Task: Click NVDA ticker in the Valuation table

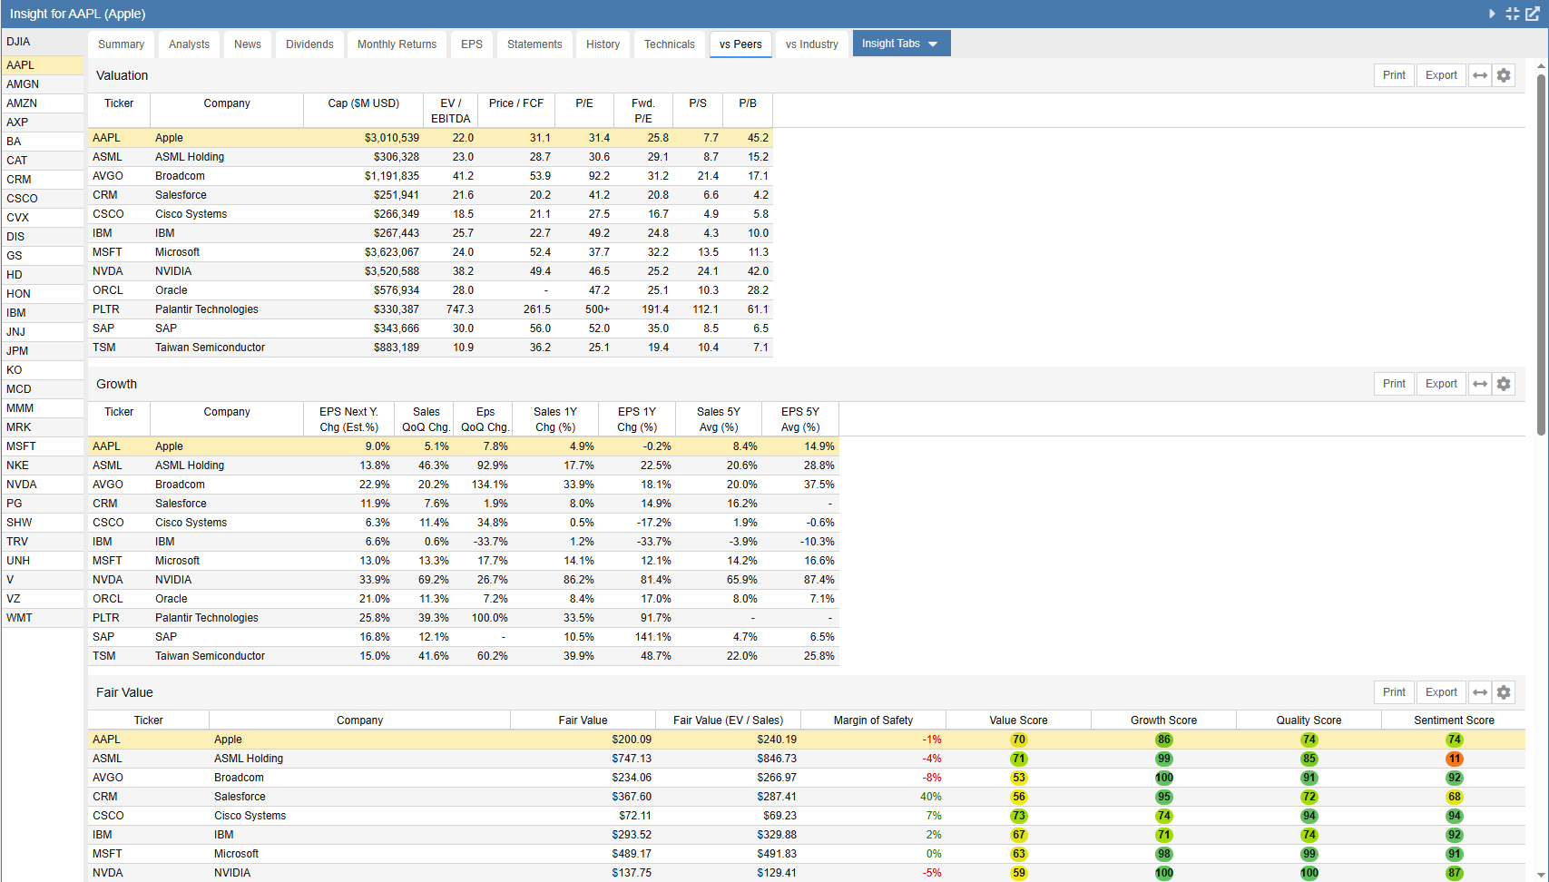Action: (107, 271)
